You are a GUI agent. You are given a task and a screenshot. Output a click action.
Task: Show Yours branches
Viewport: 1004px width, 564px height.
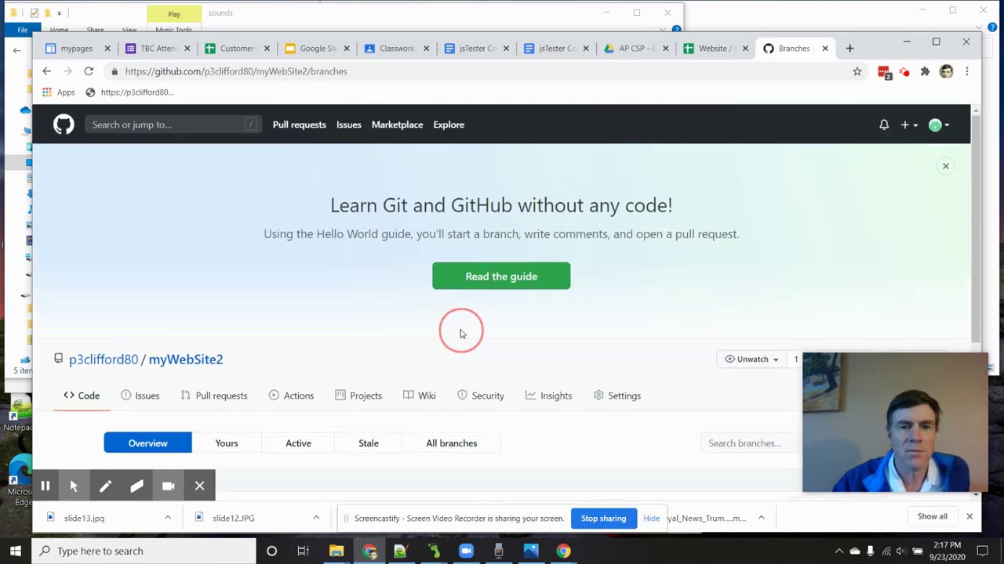pos(227,443)
